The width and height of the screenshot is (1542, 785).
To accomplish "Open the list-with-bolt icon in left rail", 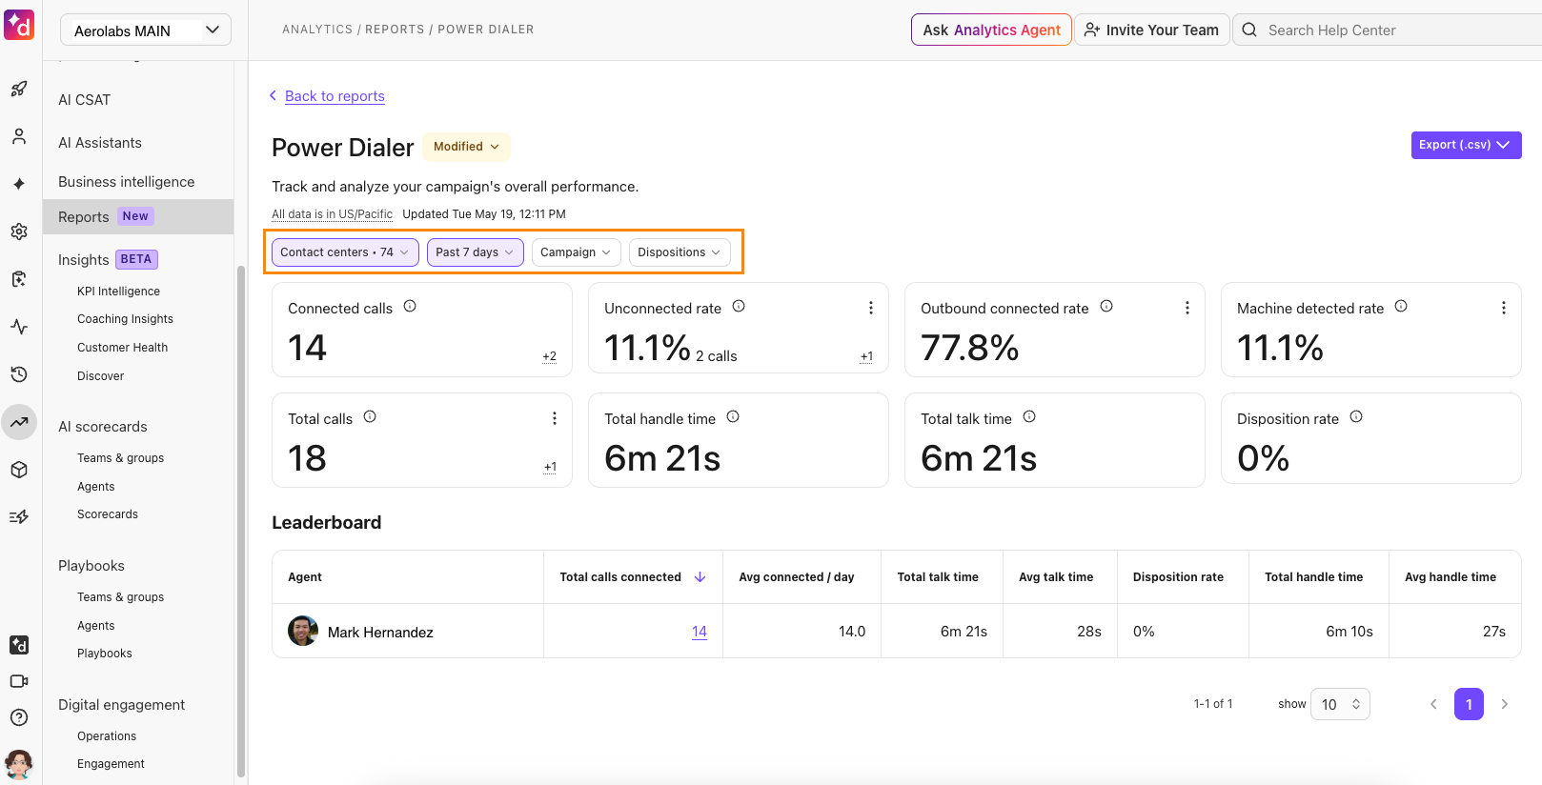I will (x=19, y=517).
